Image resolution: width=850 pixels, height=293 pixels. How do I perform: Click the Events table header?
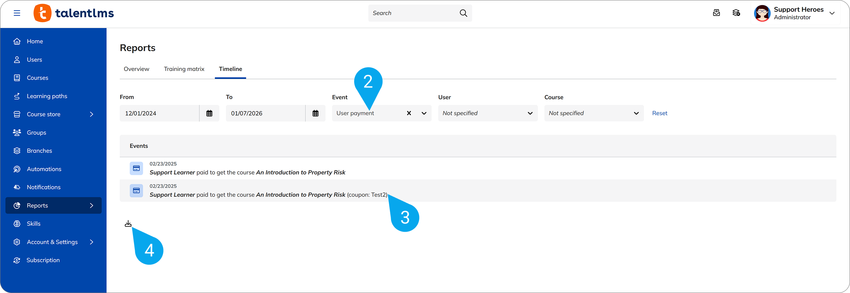click(478, 146)
